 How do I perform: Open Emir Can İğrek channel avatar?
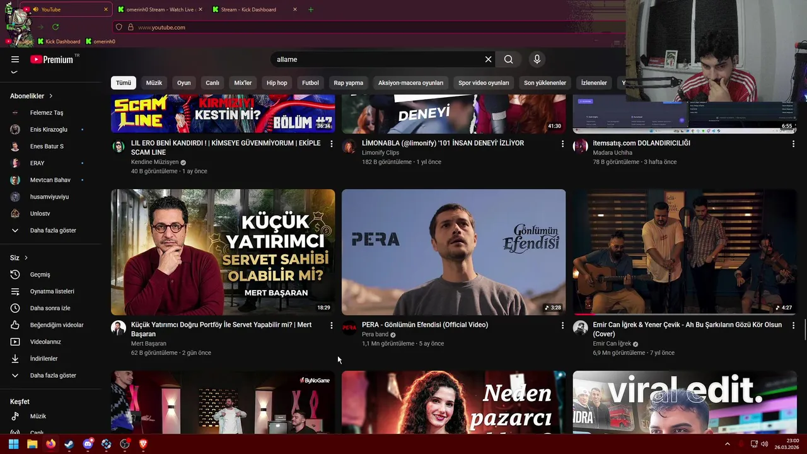point(580,327)
